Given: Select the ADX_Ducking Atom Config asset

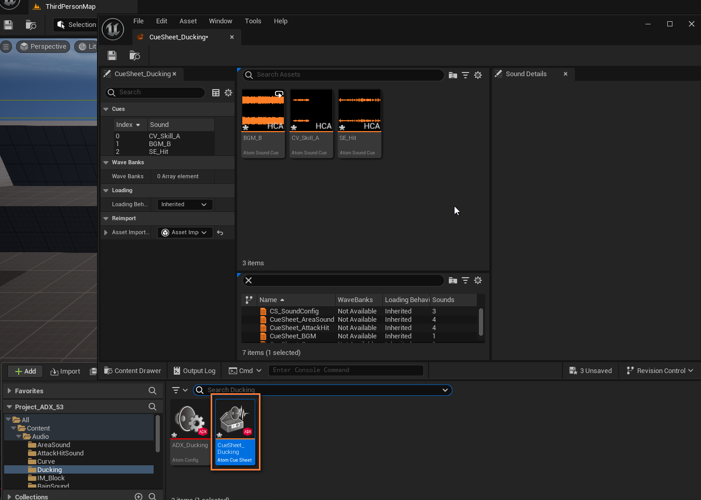Looking at the screenshot, I should [x=190, y=432].
